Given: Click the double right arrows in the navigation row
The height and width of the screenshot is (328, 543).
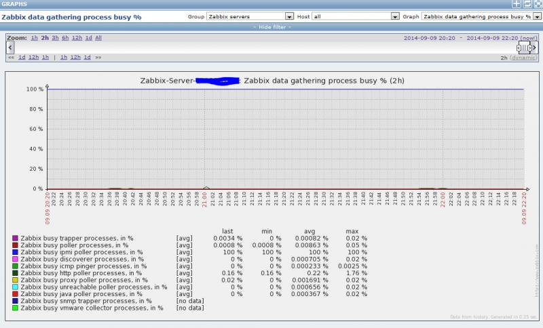Looking at the screenshot, I should (x=98, y=58).
